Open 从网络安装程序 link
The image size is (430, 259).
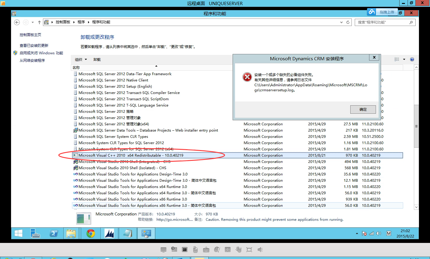32,61
